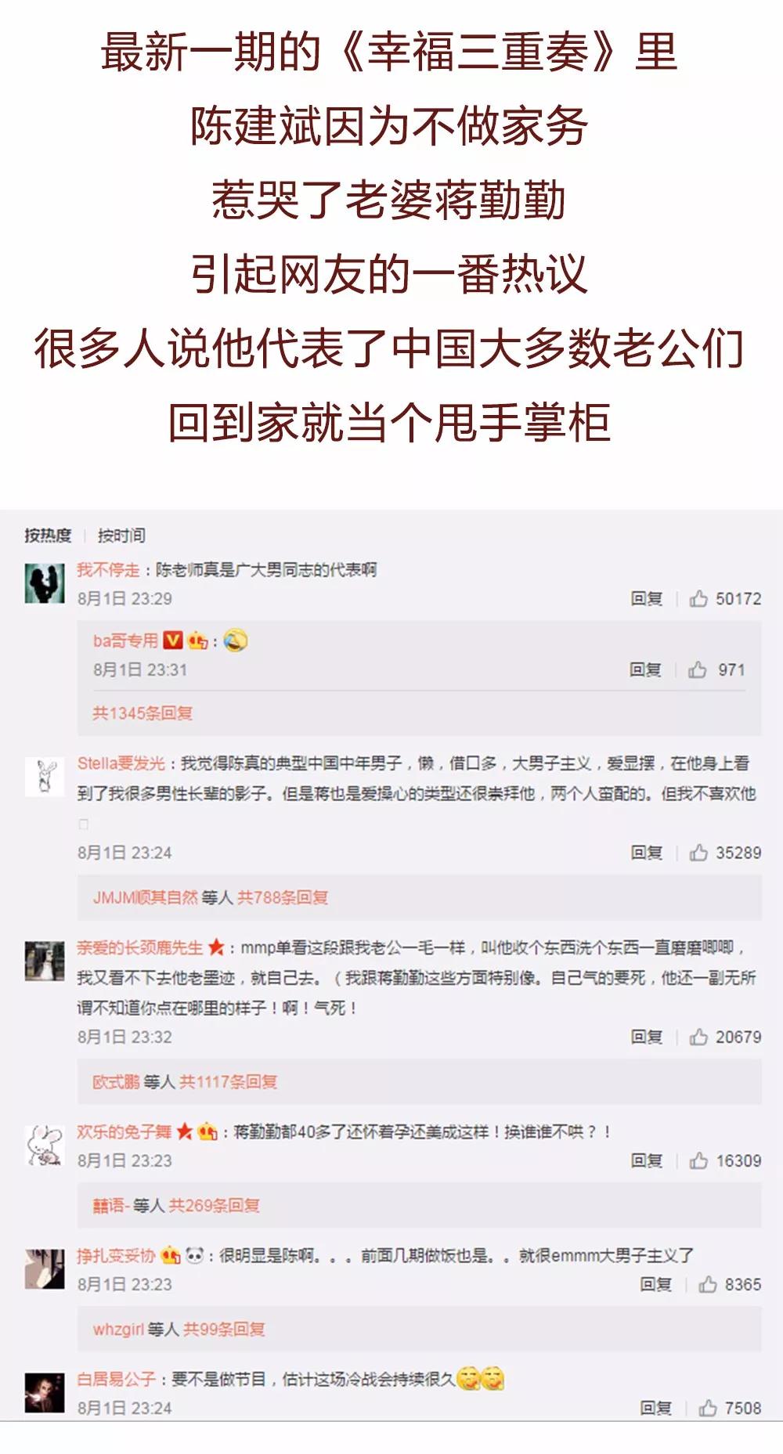Switch to 按时间 comment sorting
This screenshot has width=783, height=1454.
pos(121,536)
